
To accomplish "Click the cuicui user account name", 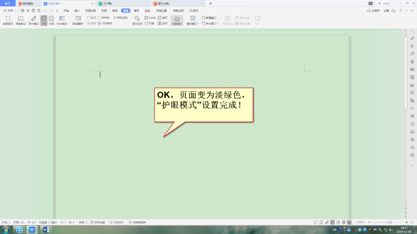I will [386, 3].
